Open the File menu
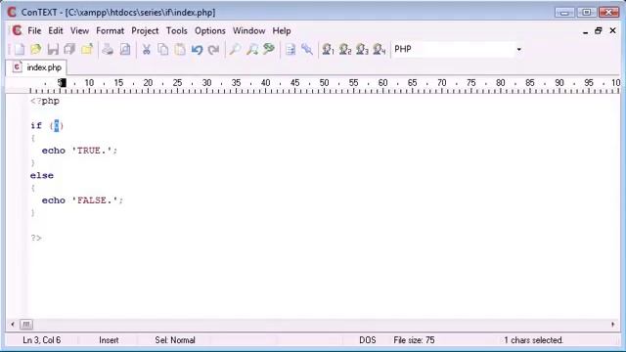Screen dimensions: 626x352 [34, 30]
